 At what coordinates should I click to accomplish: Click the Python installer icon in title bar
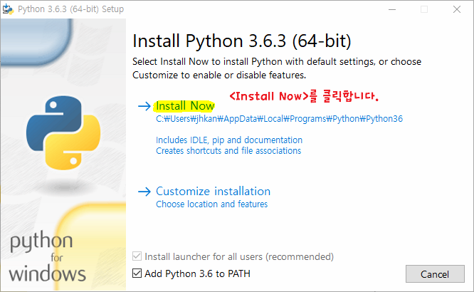(x=8, y=9)
